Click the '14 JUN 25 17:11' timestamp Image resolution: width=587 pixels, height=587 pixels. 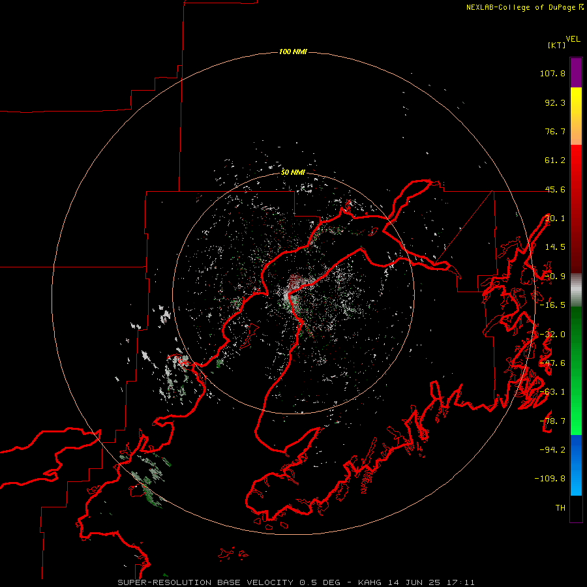click(431, 582)
